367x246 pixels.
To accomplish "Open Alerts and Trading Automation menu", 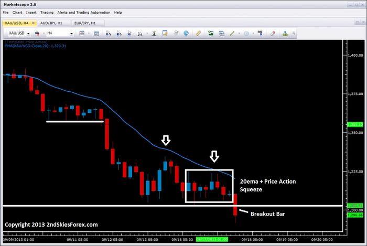I will 84,13.
